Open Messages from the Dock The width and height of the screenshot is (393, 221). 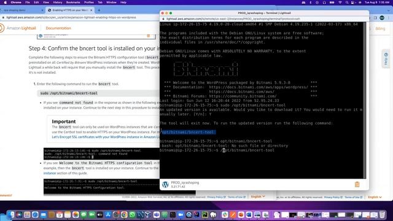84,214
